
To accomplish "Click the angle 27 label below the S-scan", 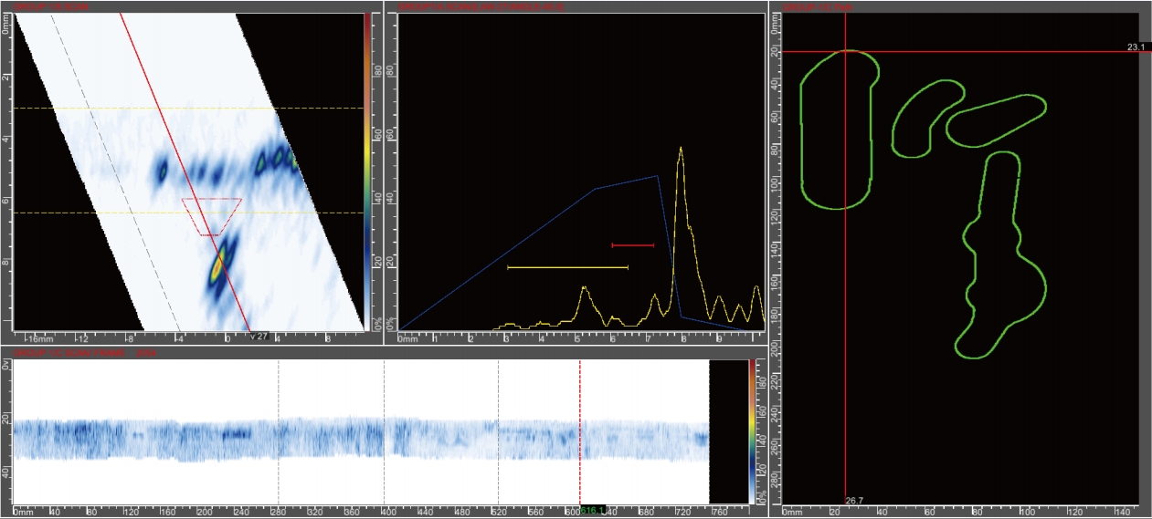I will click(x=258, y=336).
